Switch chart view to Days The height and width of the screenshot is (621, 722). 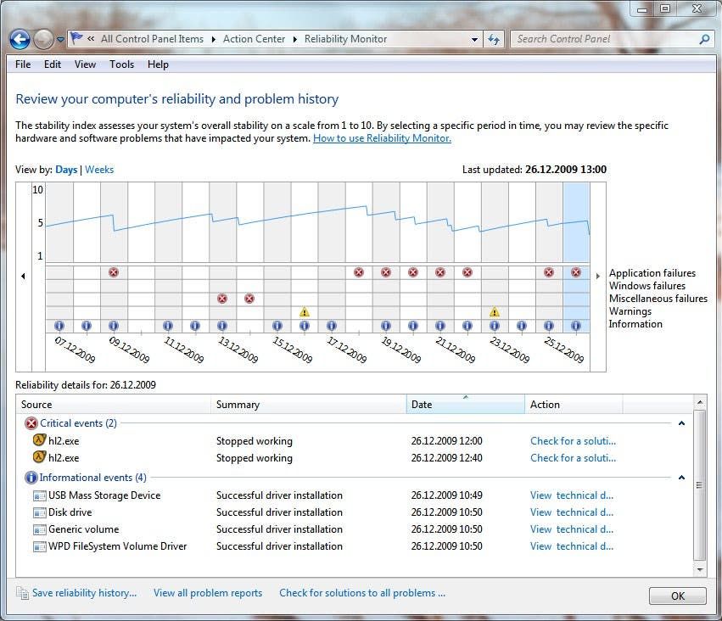point(66,170)
